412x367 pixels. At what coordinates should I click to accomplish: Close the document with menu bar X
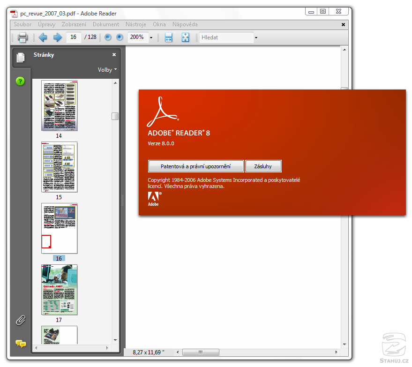click(x=343, y=24)
